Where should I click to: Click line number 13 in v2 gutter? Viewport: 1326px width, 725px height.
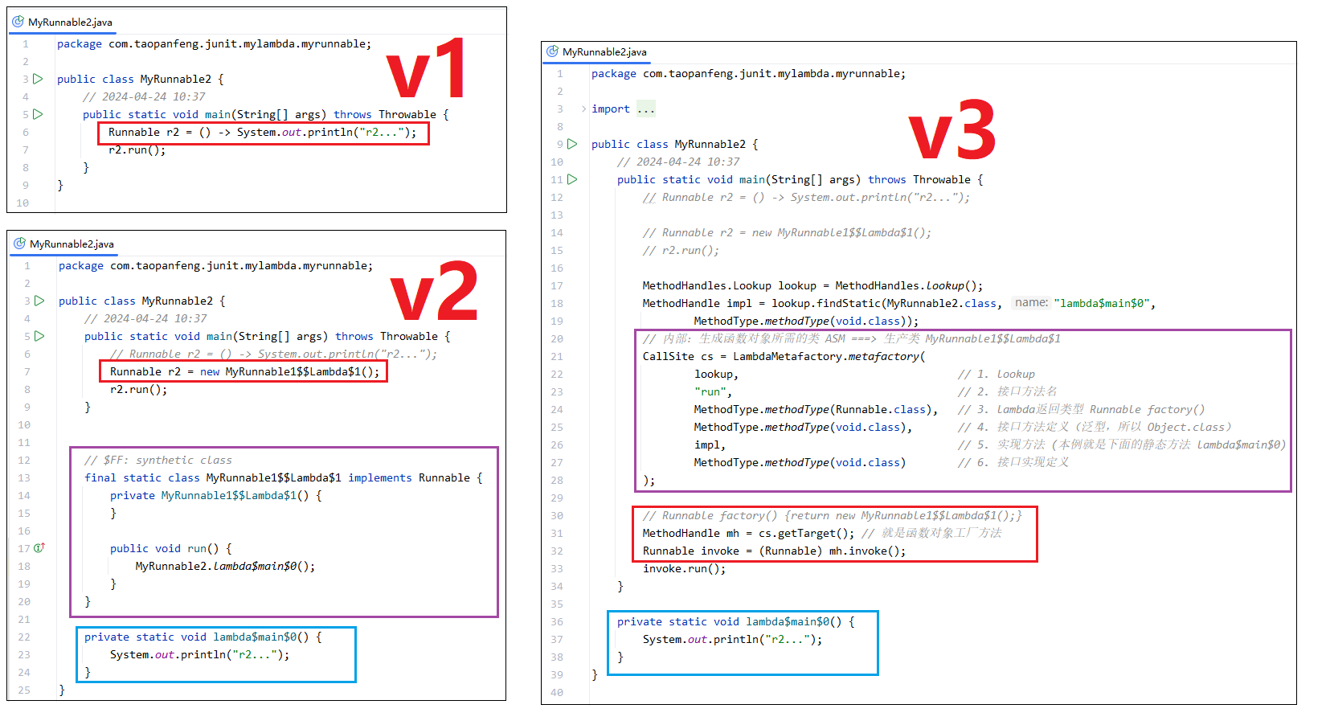tap(24, 478)
